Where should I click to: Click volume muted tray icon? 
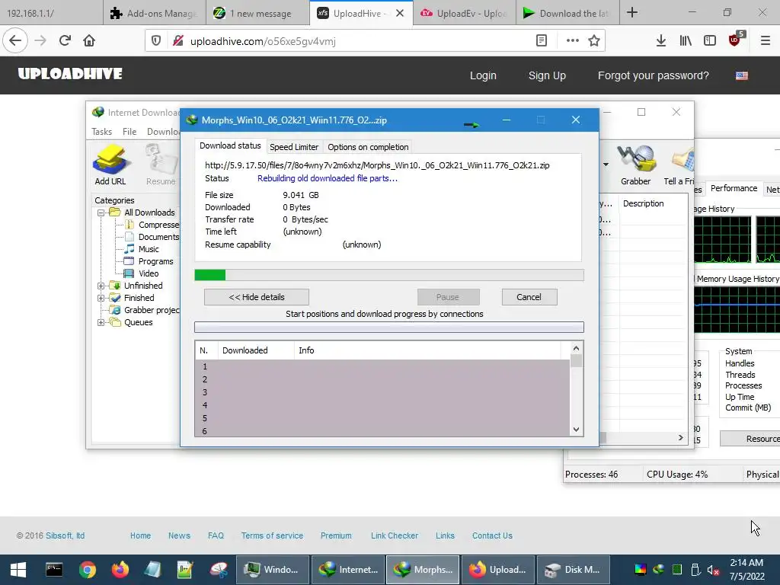713,570
